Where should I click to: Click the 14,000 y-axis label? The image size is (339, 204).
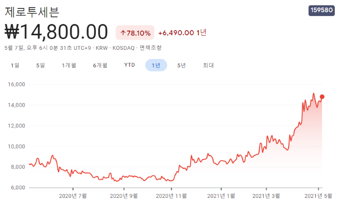click(x=16, y=105)
